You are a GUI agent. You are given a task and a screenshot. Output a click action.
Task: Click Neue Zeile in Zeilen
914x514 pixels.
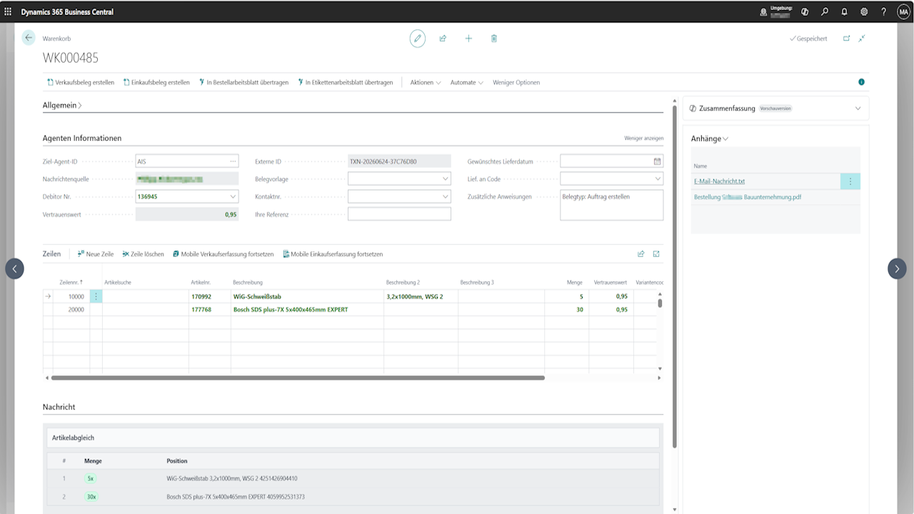pos(95,254)
